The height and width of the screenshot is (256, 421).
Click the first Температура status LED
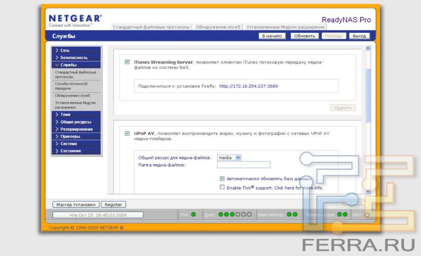coord(339,215)
